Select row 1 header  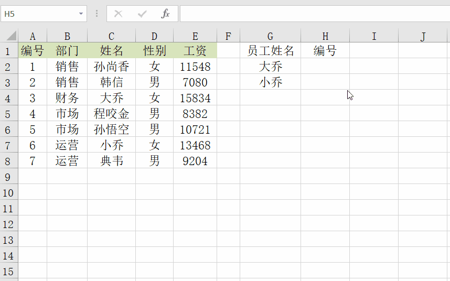click(x=8, y=51)
